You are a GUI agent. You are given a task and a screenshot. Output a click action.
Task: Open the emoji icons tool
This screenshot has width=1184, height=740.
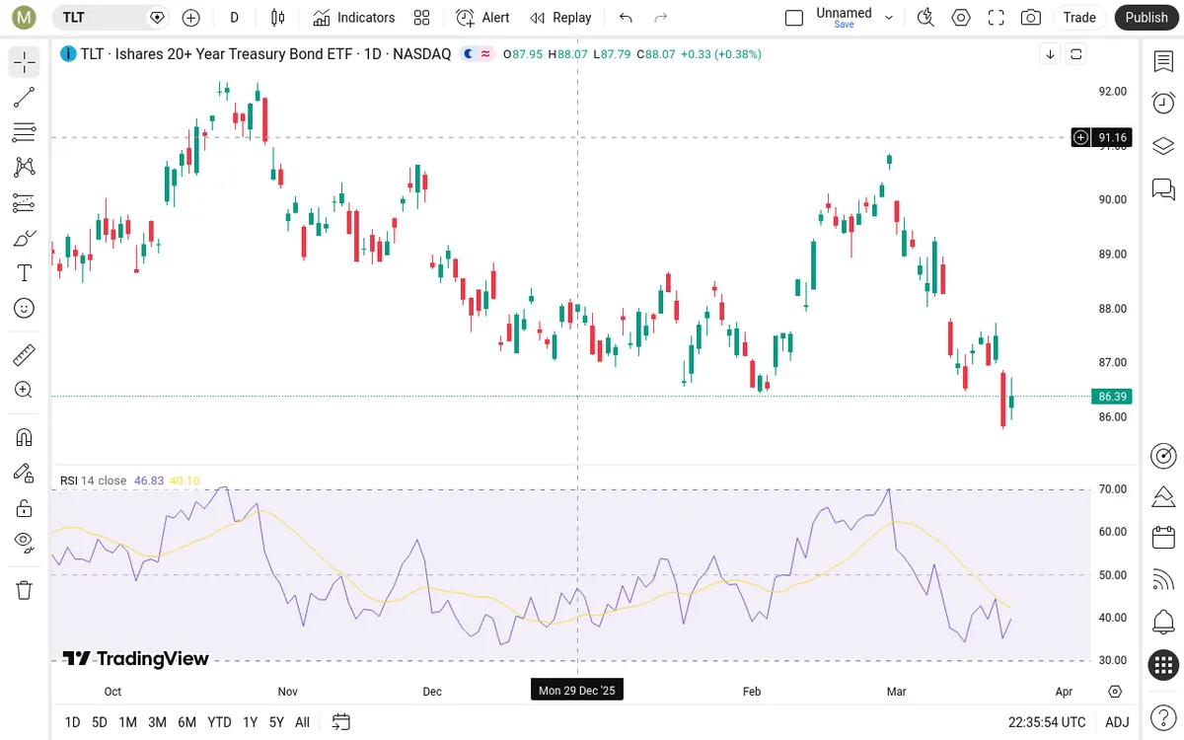coord(25,308)
